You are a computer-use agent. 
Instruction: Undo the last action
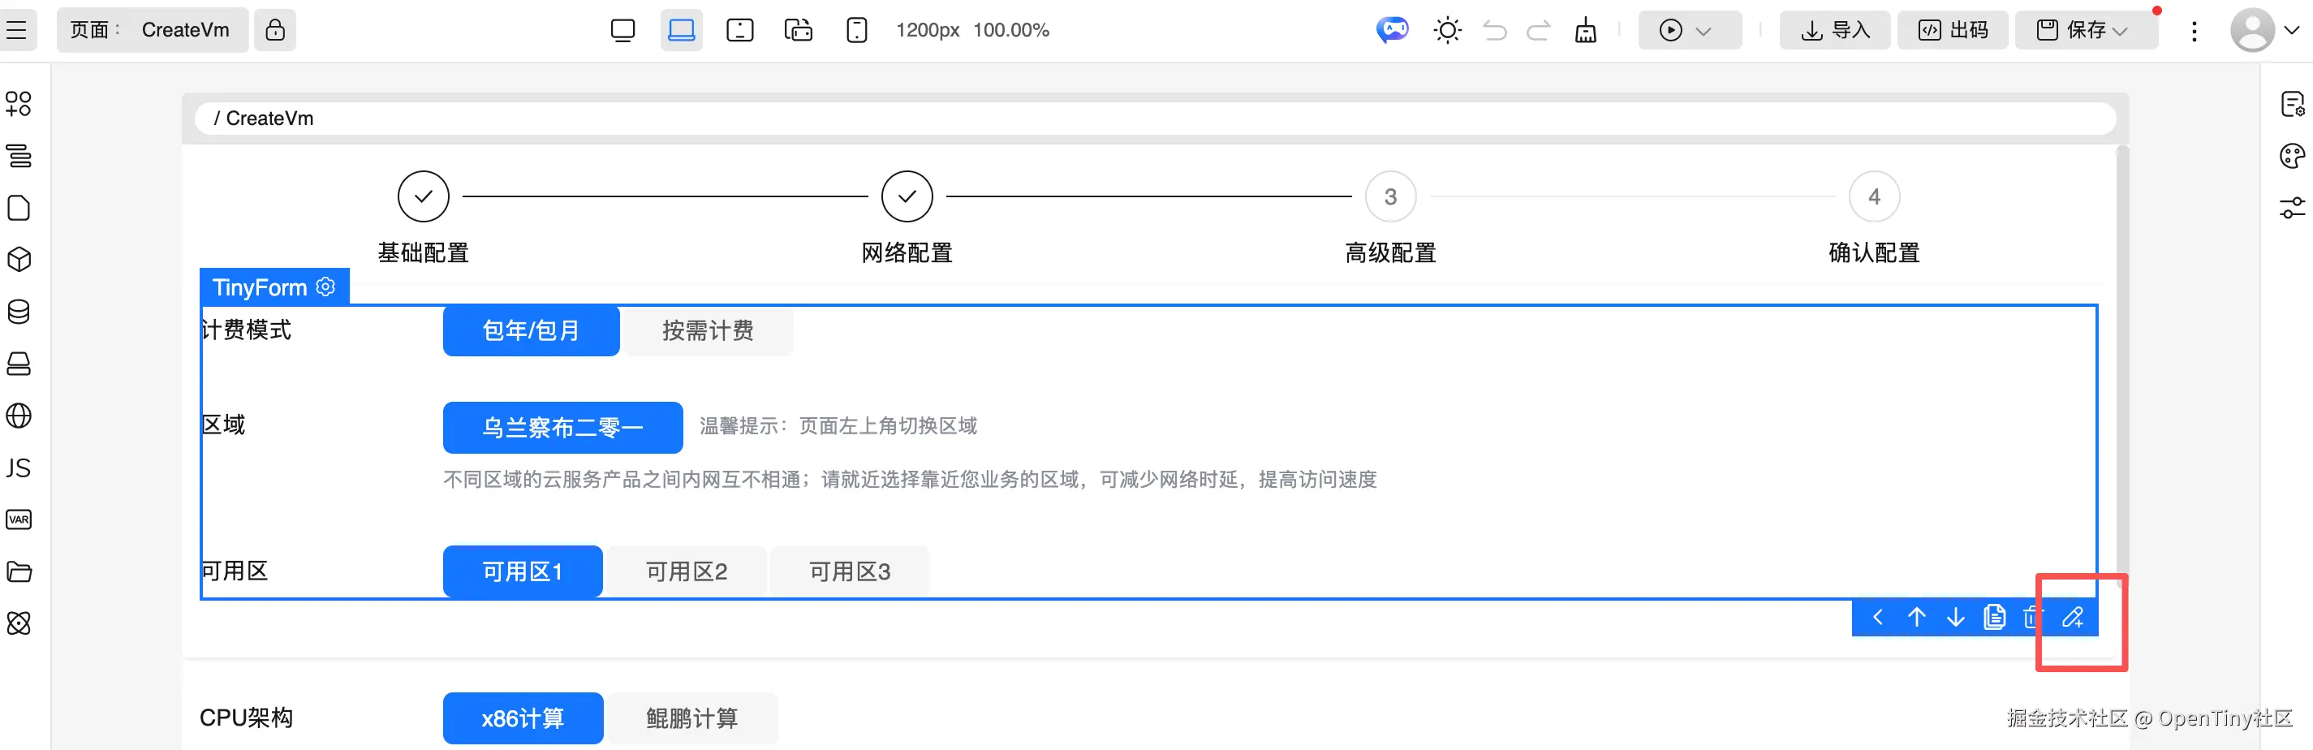click(1495, 31)
